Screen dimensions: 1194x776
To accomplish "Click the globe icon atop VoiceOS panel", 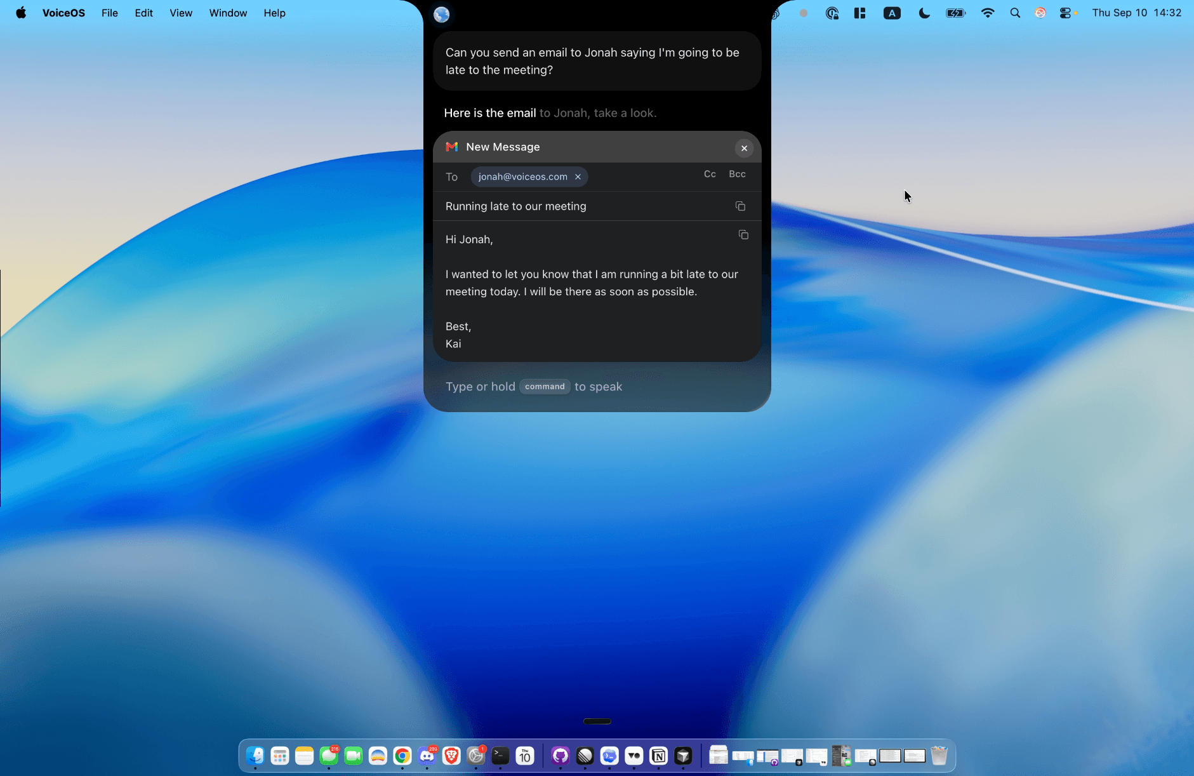I will pos(441,14).
